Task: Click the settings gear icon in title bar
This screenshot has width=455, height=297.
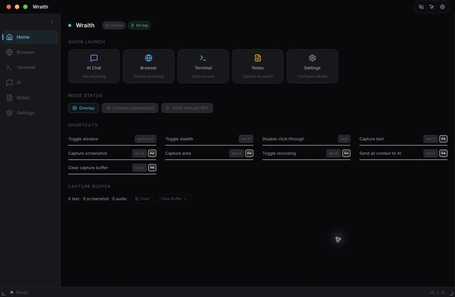Action: pos(442,7)
